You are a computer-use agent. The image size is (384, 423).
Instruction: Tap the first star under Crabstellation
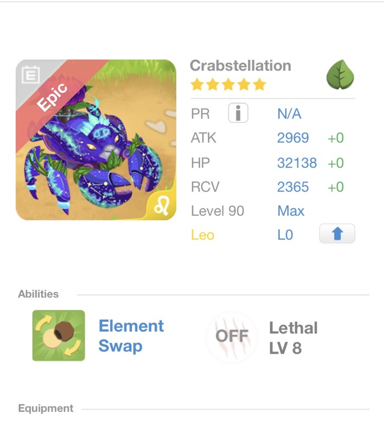click(x=197, y=82)
